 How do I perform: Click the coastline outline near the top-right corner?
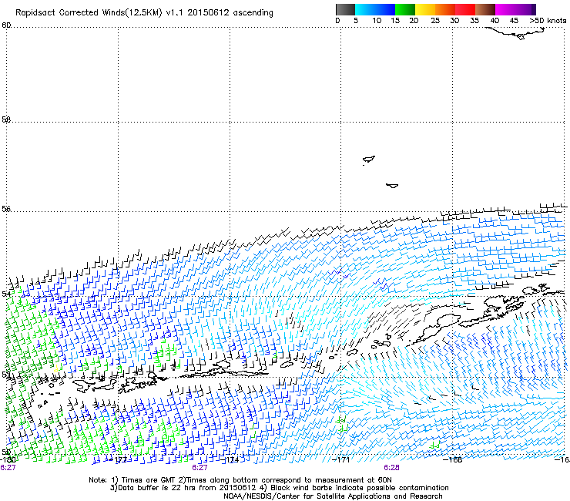pyautogui.click(x=515, y=33)
